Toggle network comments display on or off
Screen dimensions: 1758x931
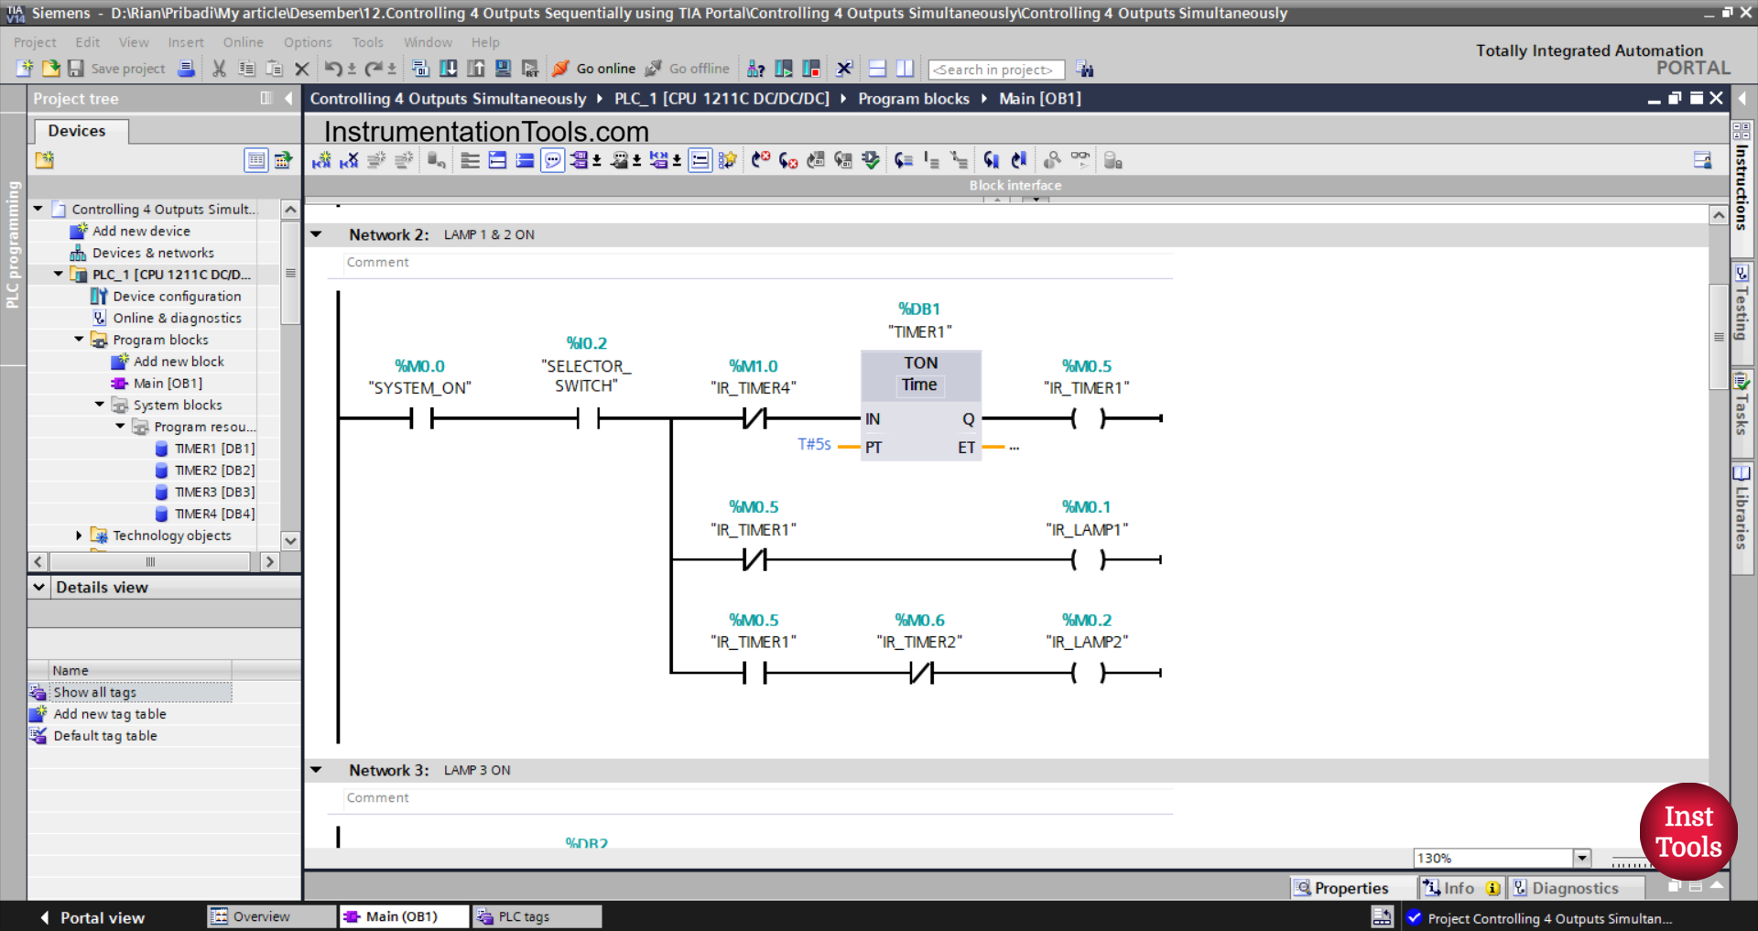(x=553, y=159)
